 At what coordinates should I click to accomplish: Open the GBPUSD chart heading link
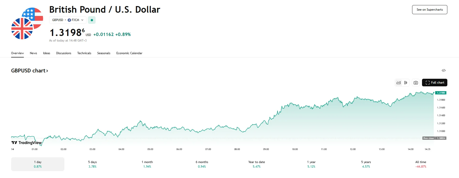pyautogui.click(x=29, y=71)
